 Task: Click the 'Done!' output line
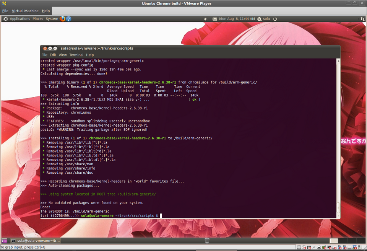coord(45,207)
